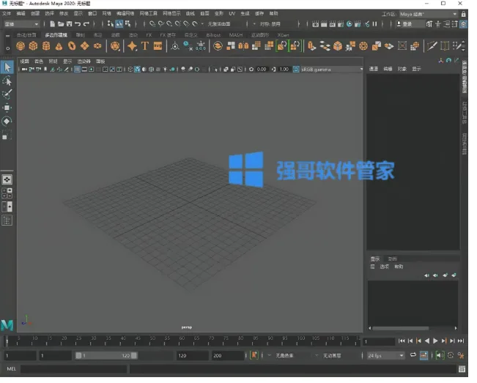This screenshot has height=383, width=477.
Task: Click the exposure 0.00 value field
Action: (262, 70)
